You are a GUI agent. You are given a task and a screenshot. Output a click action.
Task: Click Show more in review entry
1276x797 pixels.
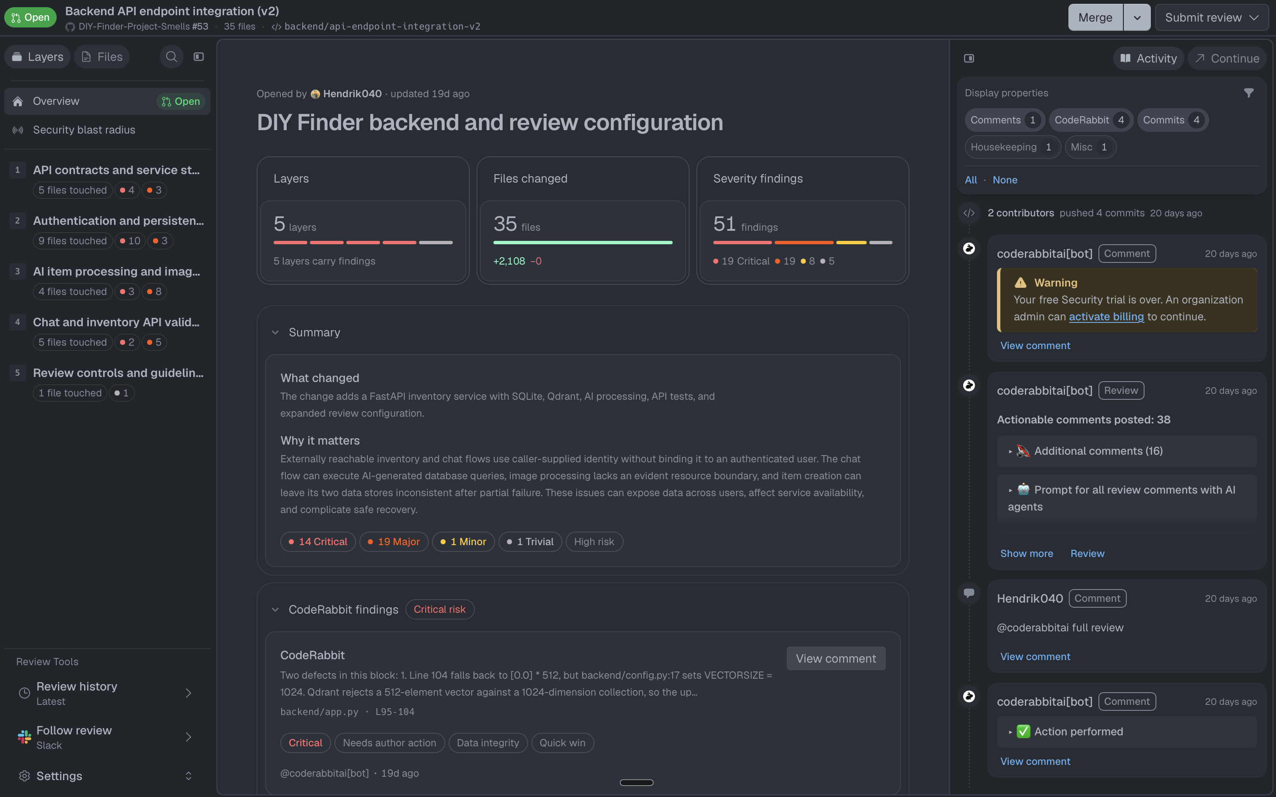pos(1027,554)
